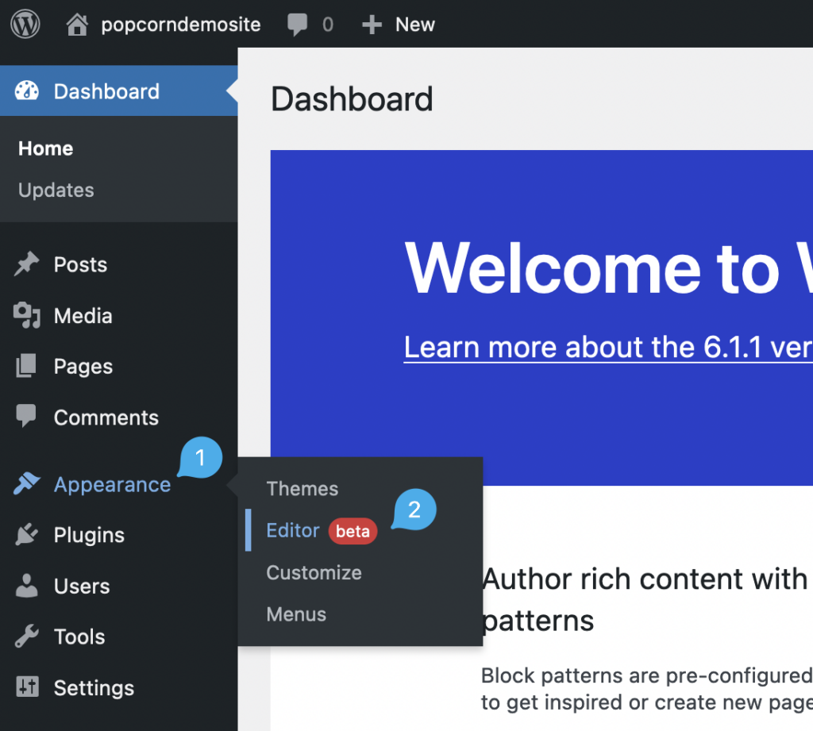Open the Tools menu item
813x731 pixels.
pyautogui.click(x=79, y=637)
